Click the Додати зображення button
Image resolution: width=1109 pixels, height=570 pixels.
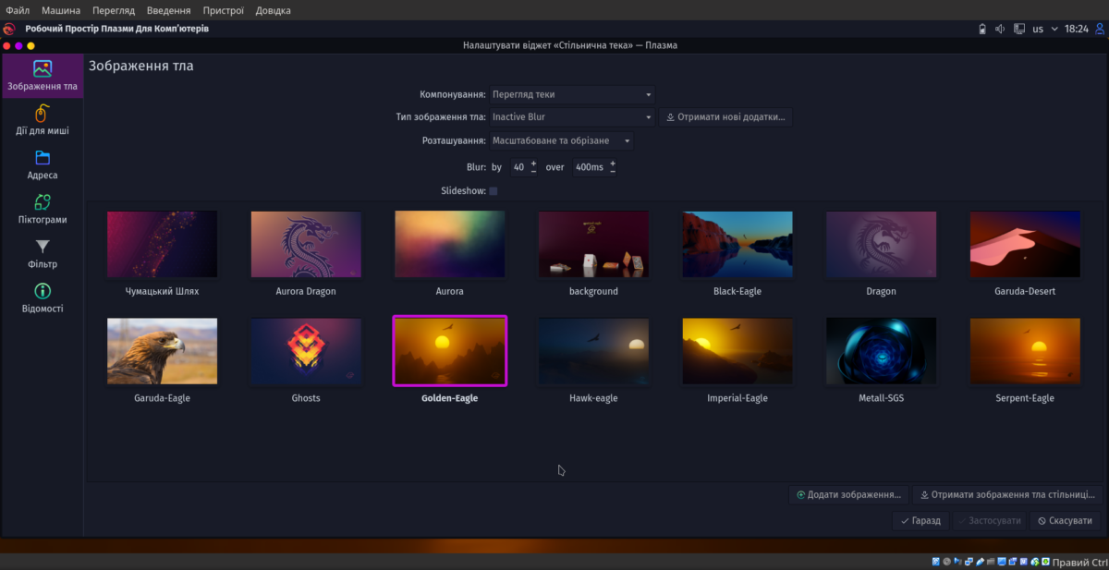[x=848, y=495]
